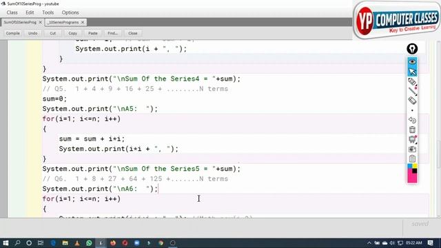Open File Explorer from taskbar

[65, 243]
